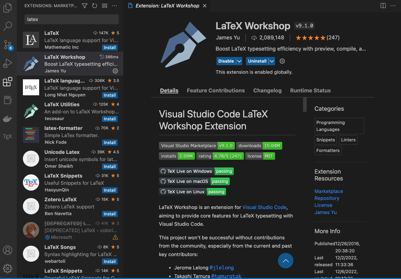Open the James Yu resource link

pos(325,212)
